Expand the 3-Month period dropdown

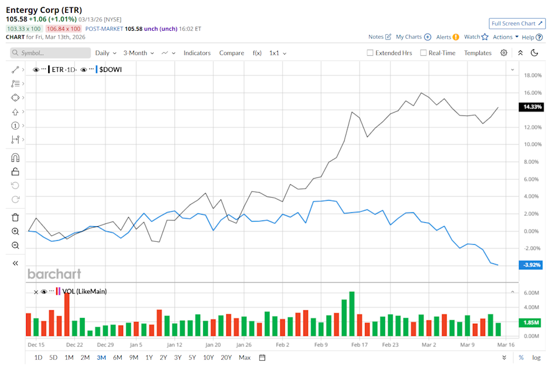tap(139, 53)
